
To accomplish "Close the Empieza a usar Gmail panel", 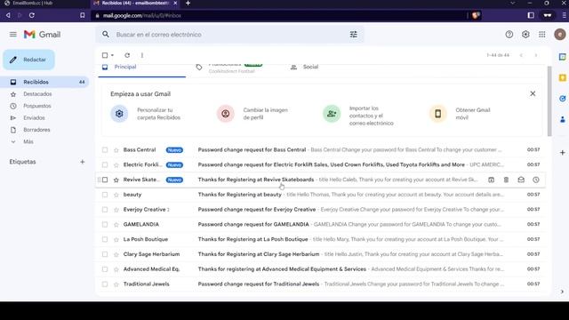I will pos(533,93).
